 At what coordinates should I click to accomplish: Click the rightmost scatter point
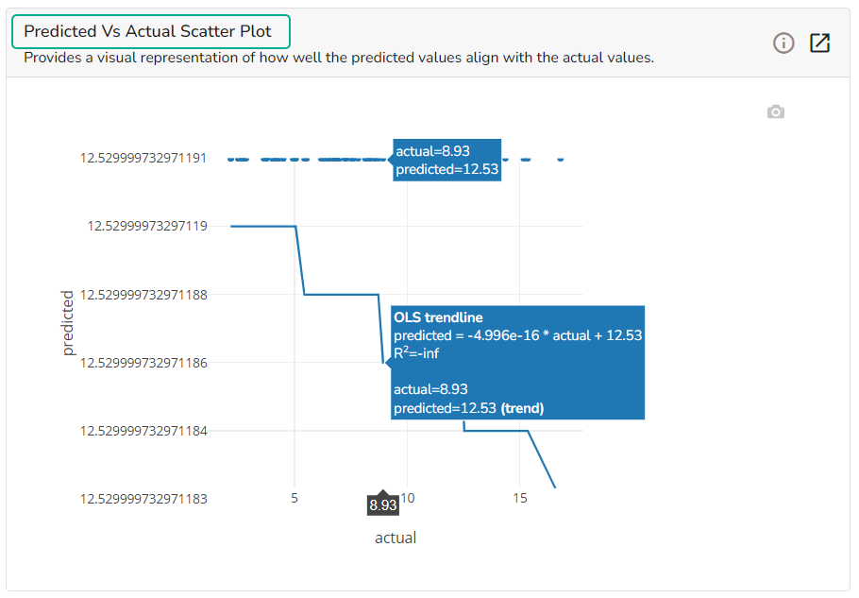(561, 159)
